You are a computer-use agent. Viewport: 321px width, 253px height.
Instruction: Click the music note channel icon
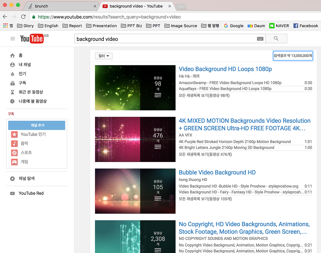pyautogui.click(x=15, y=143)
